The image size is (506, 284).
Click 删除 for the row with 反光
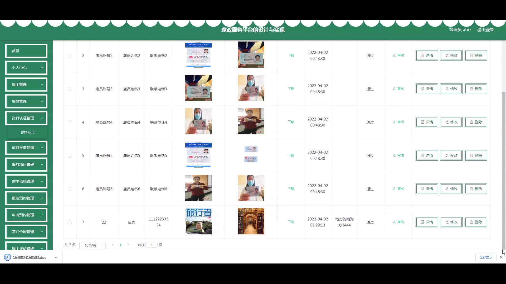476,222
